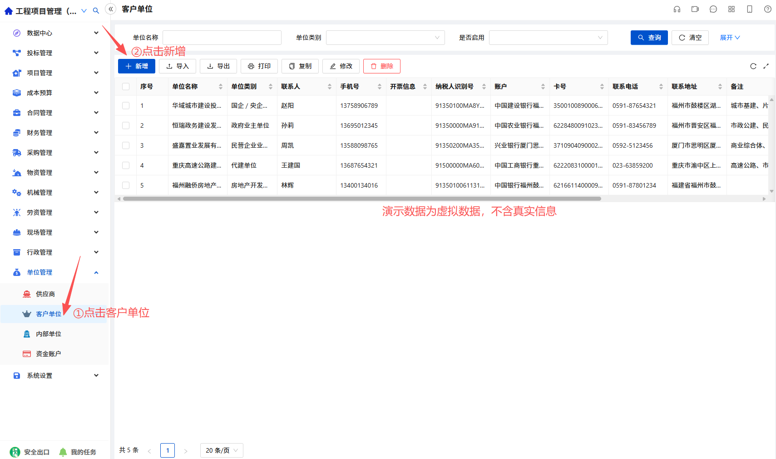Check the row for 福州融侨房地产

pyautogui.click(x=126, y=185)
